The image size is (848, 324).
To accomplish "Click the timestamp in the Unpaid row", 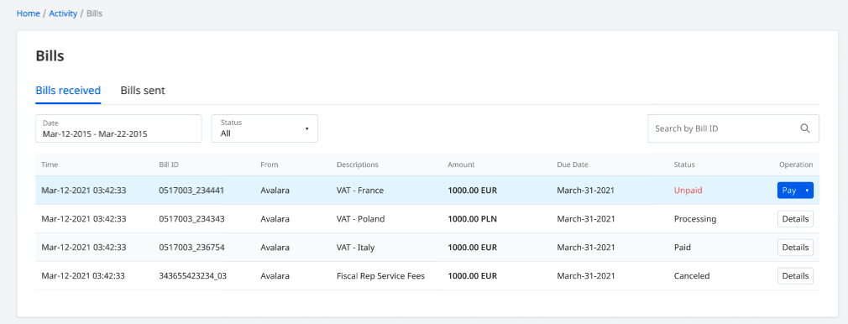I will [84, 191].
